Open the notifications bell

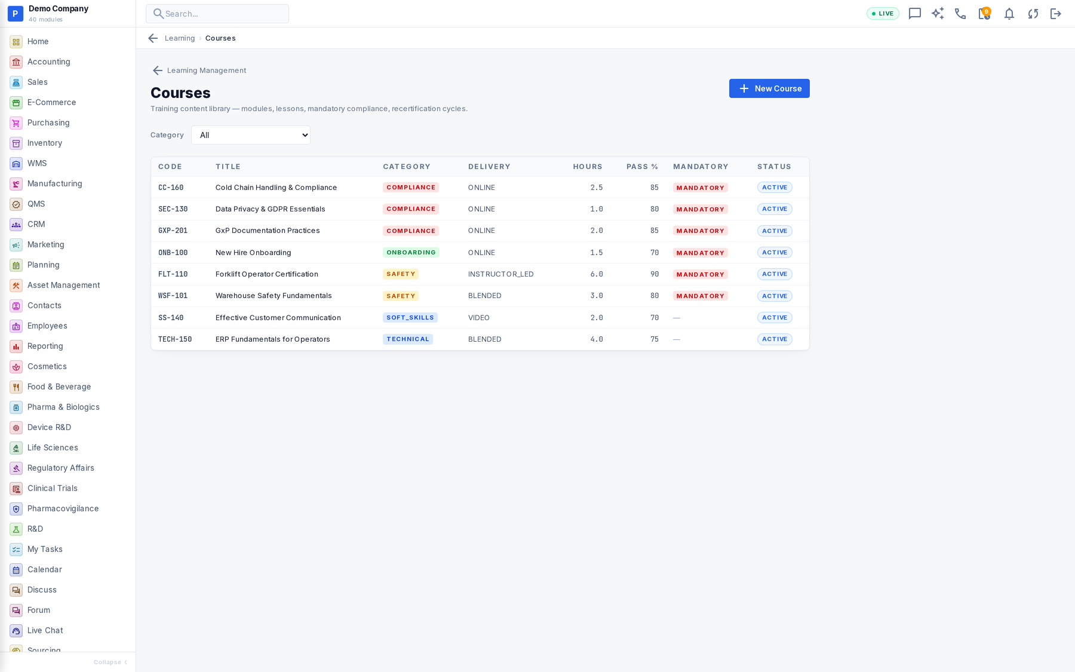(1009, 14)
